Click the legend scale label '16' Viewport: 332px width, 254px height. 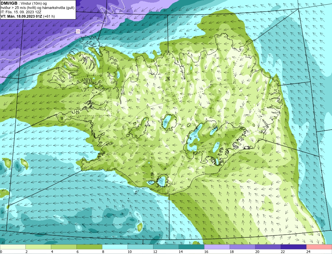[x=206, y=252]
